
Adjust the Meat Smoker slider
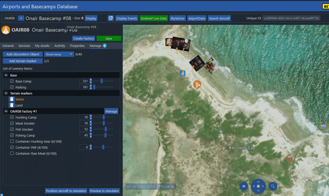click(x=103, y=123)
